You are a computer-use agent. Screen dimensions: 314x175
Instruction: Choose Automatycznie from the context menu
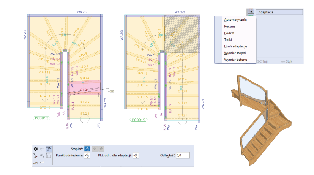pyautogui.click(x=235, y=19)
